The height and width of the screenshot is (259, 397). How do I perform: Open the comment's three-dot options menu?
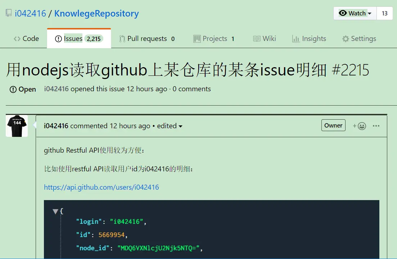click(376, 126)
